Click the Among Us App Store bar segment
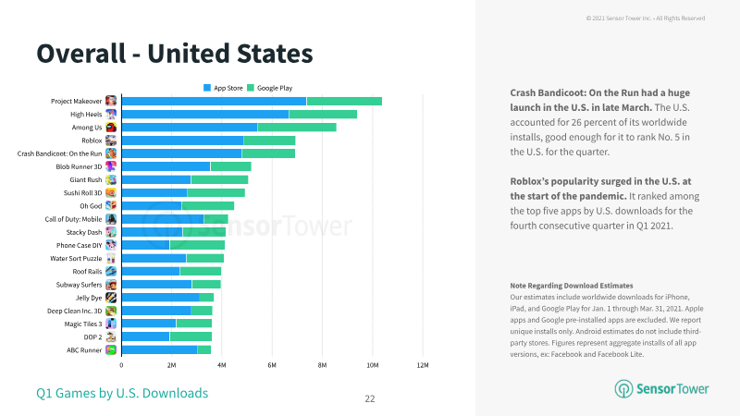The image size is (740, 416). (x=190, y=128)
